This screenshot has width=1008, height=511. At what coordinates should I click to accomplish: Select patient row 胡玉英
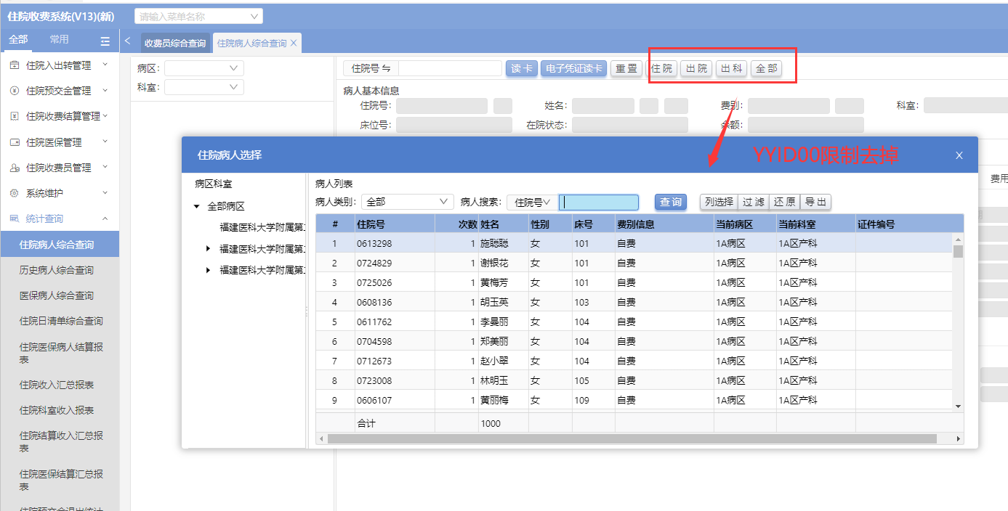point(634,302)
